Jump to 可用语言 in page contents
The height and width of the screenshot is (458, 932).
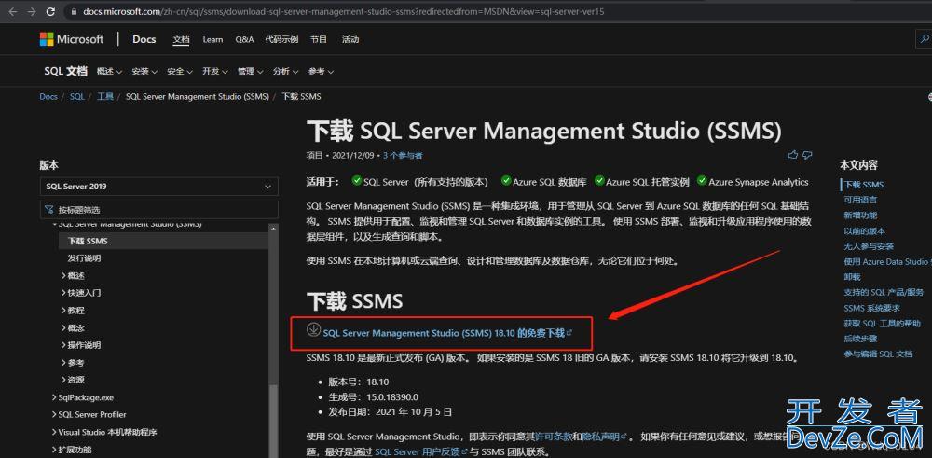[x=860, y=200]
